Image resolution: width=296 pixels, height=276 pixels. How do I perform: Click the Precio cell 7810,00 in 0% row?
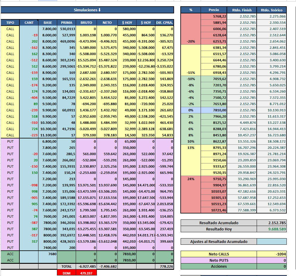click(214, 110)
